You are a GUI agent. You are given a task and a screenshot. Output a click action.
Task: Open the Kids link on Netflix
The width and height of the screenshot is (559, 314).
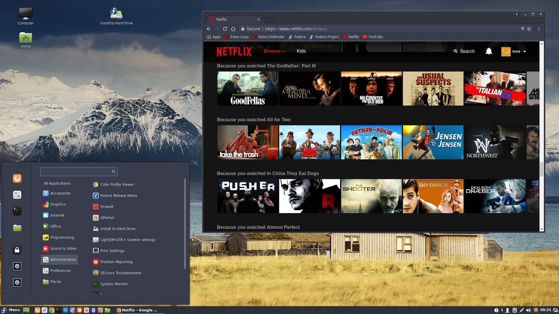(301, 51)
